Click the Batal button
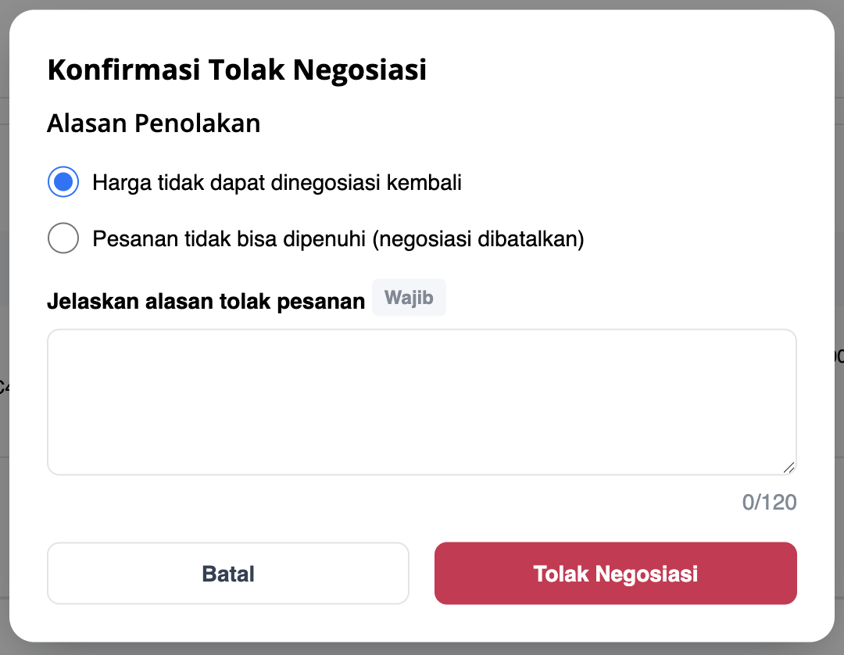Screen dimensions: 844x655 [x=228, y=573]
